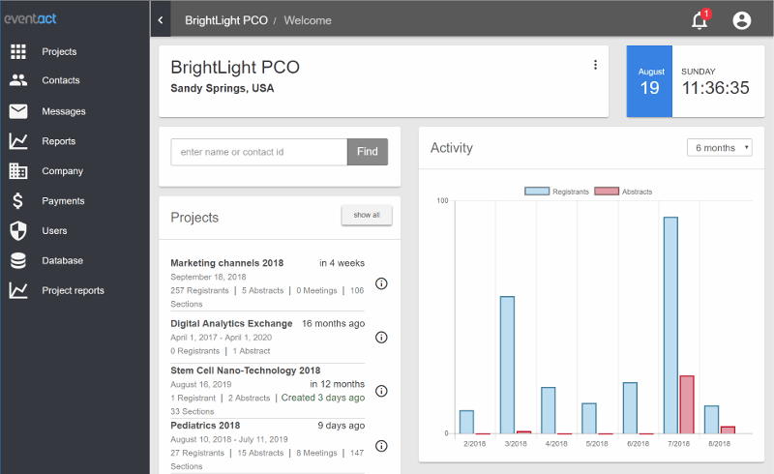
Task: Go to Contacts in the sidebar
Action: (61, 80)
